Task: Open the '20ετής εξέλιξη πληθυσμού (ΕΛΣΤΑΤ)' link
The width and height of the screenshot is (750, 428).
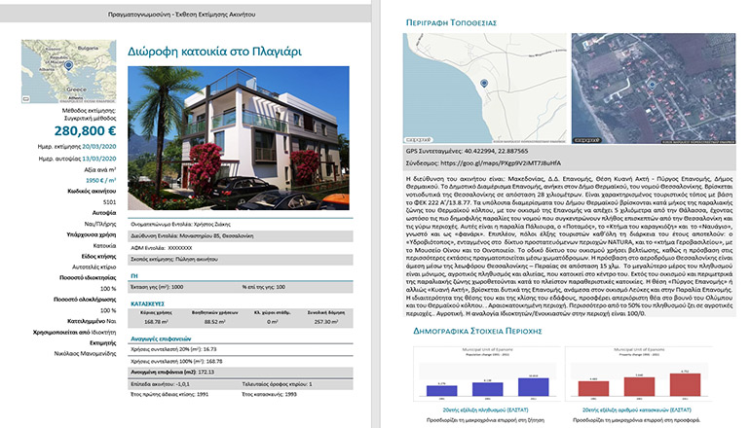Action: pyautogui.click(x=485, y=410)
